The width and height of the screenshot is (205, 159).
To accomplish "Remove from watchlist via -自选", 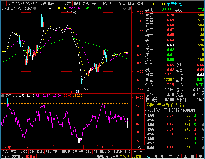I will click(x=131, y=3).
